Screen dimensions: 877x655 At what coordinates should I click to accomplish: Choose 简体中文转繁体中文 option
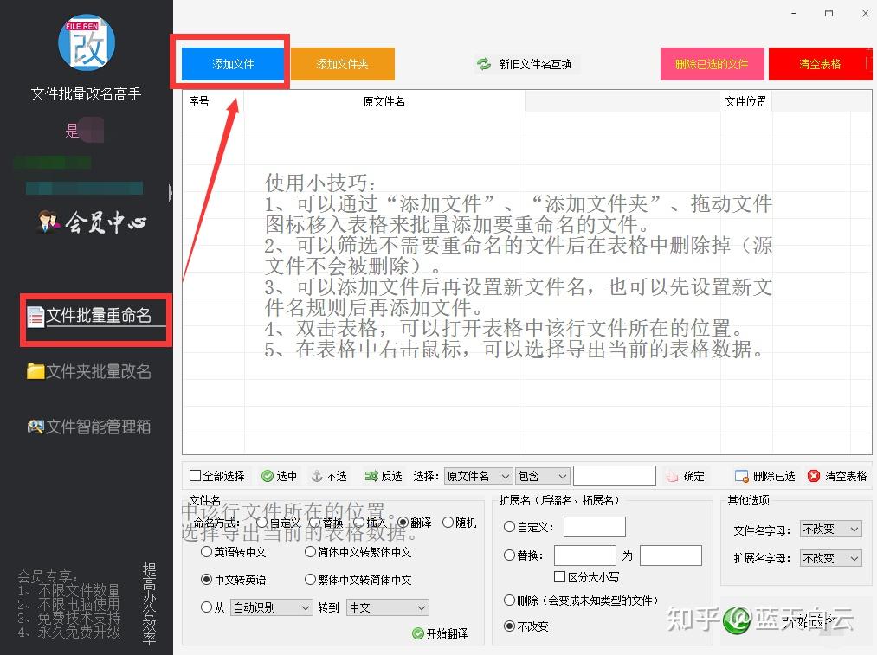(x=310, y=552)
